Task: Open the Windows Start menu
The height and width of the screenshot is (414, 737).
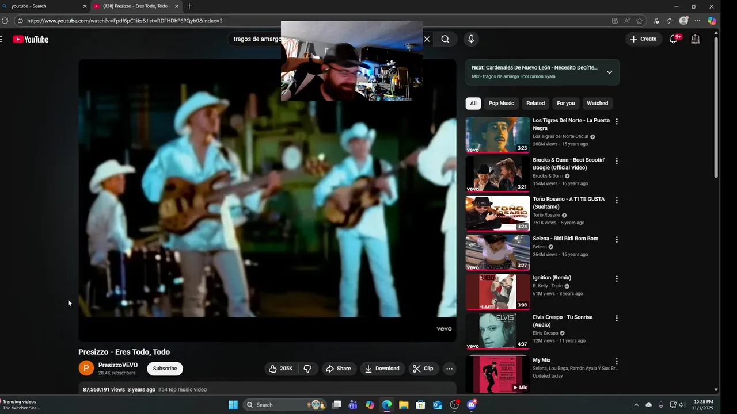Action: click(x=233, y=405)
